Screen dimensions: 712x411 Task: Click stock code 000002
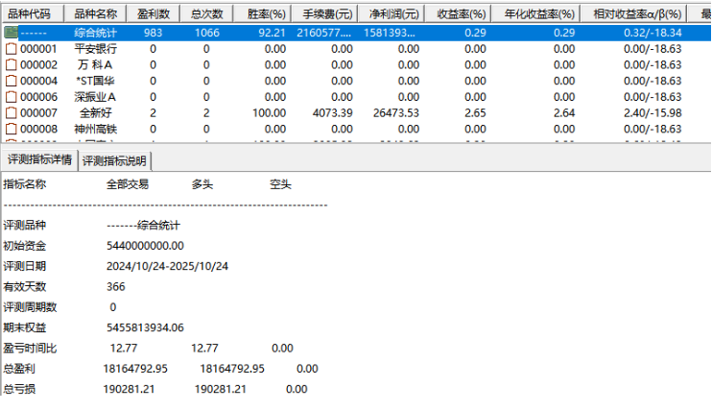[x=38, y=64]
